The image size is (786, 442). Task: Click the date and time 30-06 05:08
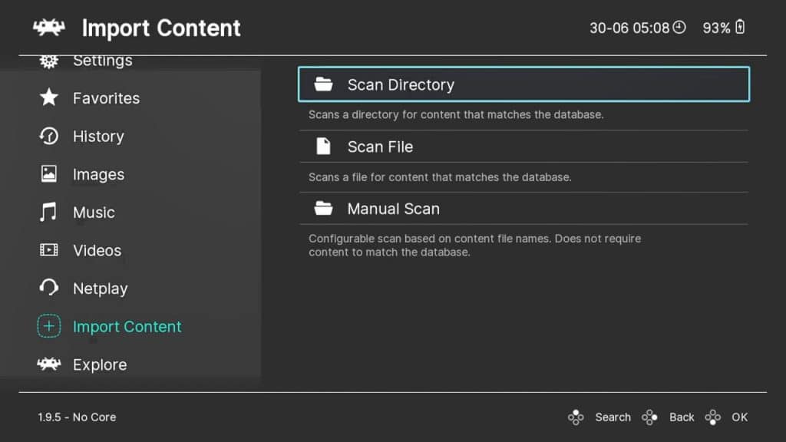click(629, 28)
